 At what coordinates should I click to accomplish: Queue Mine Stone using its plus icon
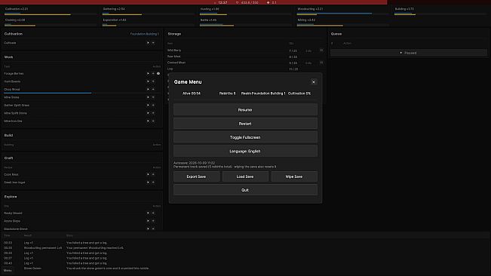coord(153,97)
